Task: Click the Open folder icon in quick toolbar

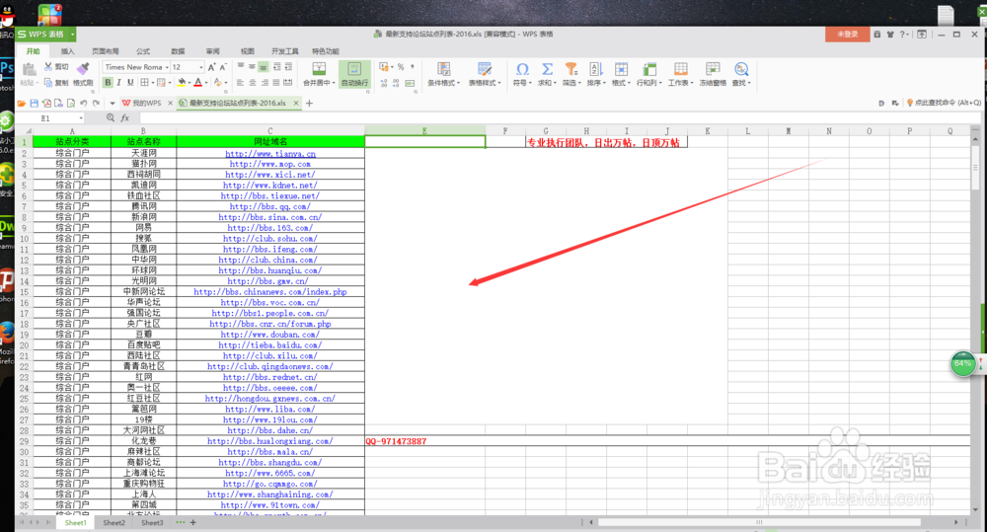Action: [x=22, y=104]
